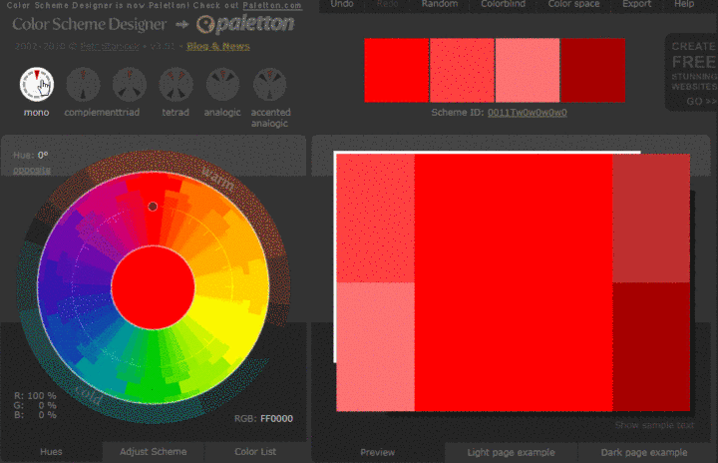Select the triad scheme icon
The width and height of the screenshot is (718, 463).
click(130, 85)
